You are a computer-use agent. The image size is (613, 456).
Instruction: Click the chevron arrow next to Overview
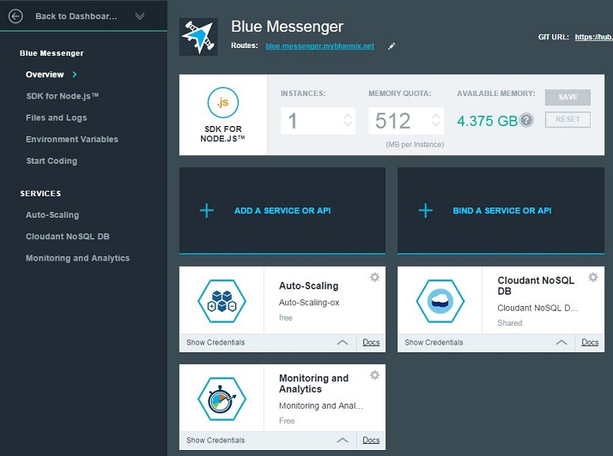pos(75,75)
